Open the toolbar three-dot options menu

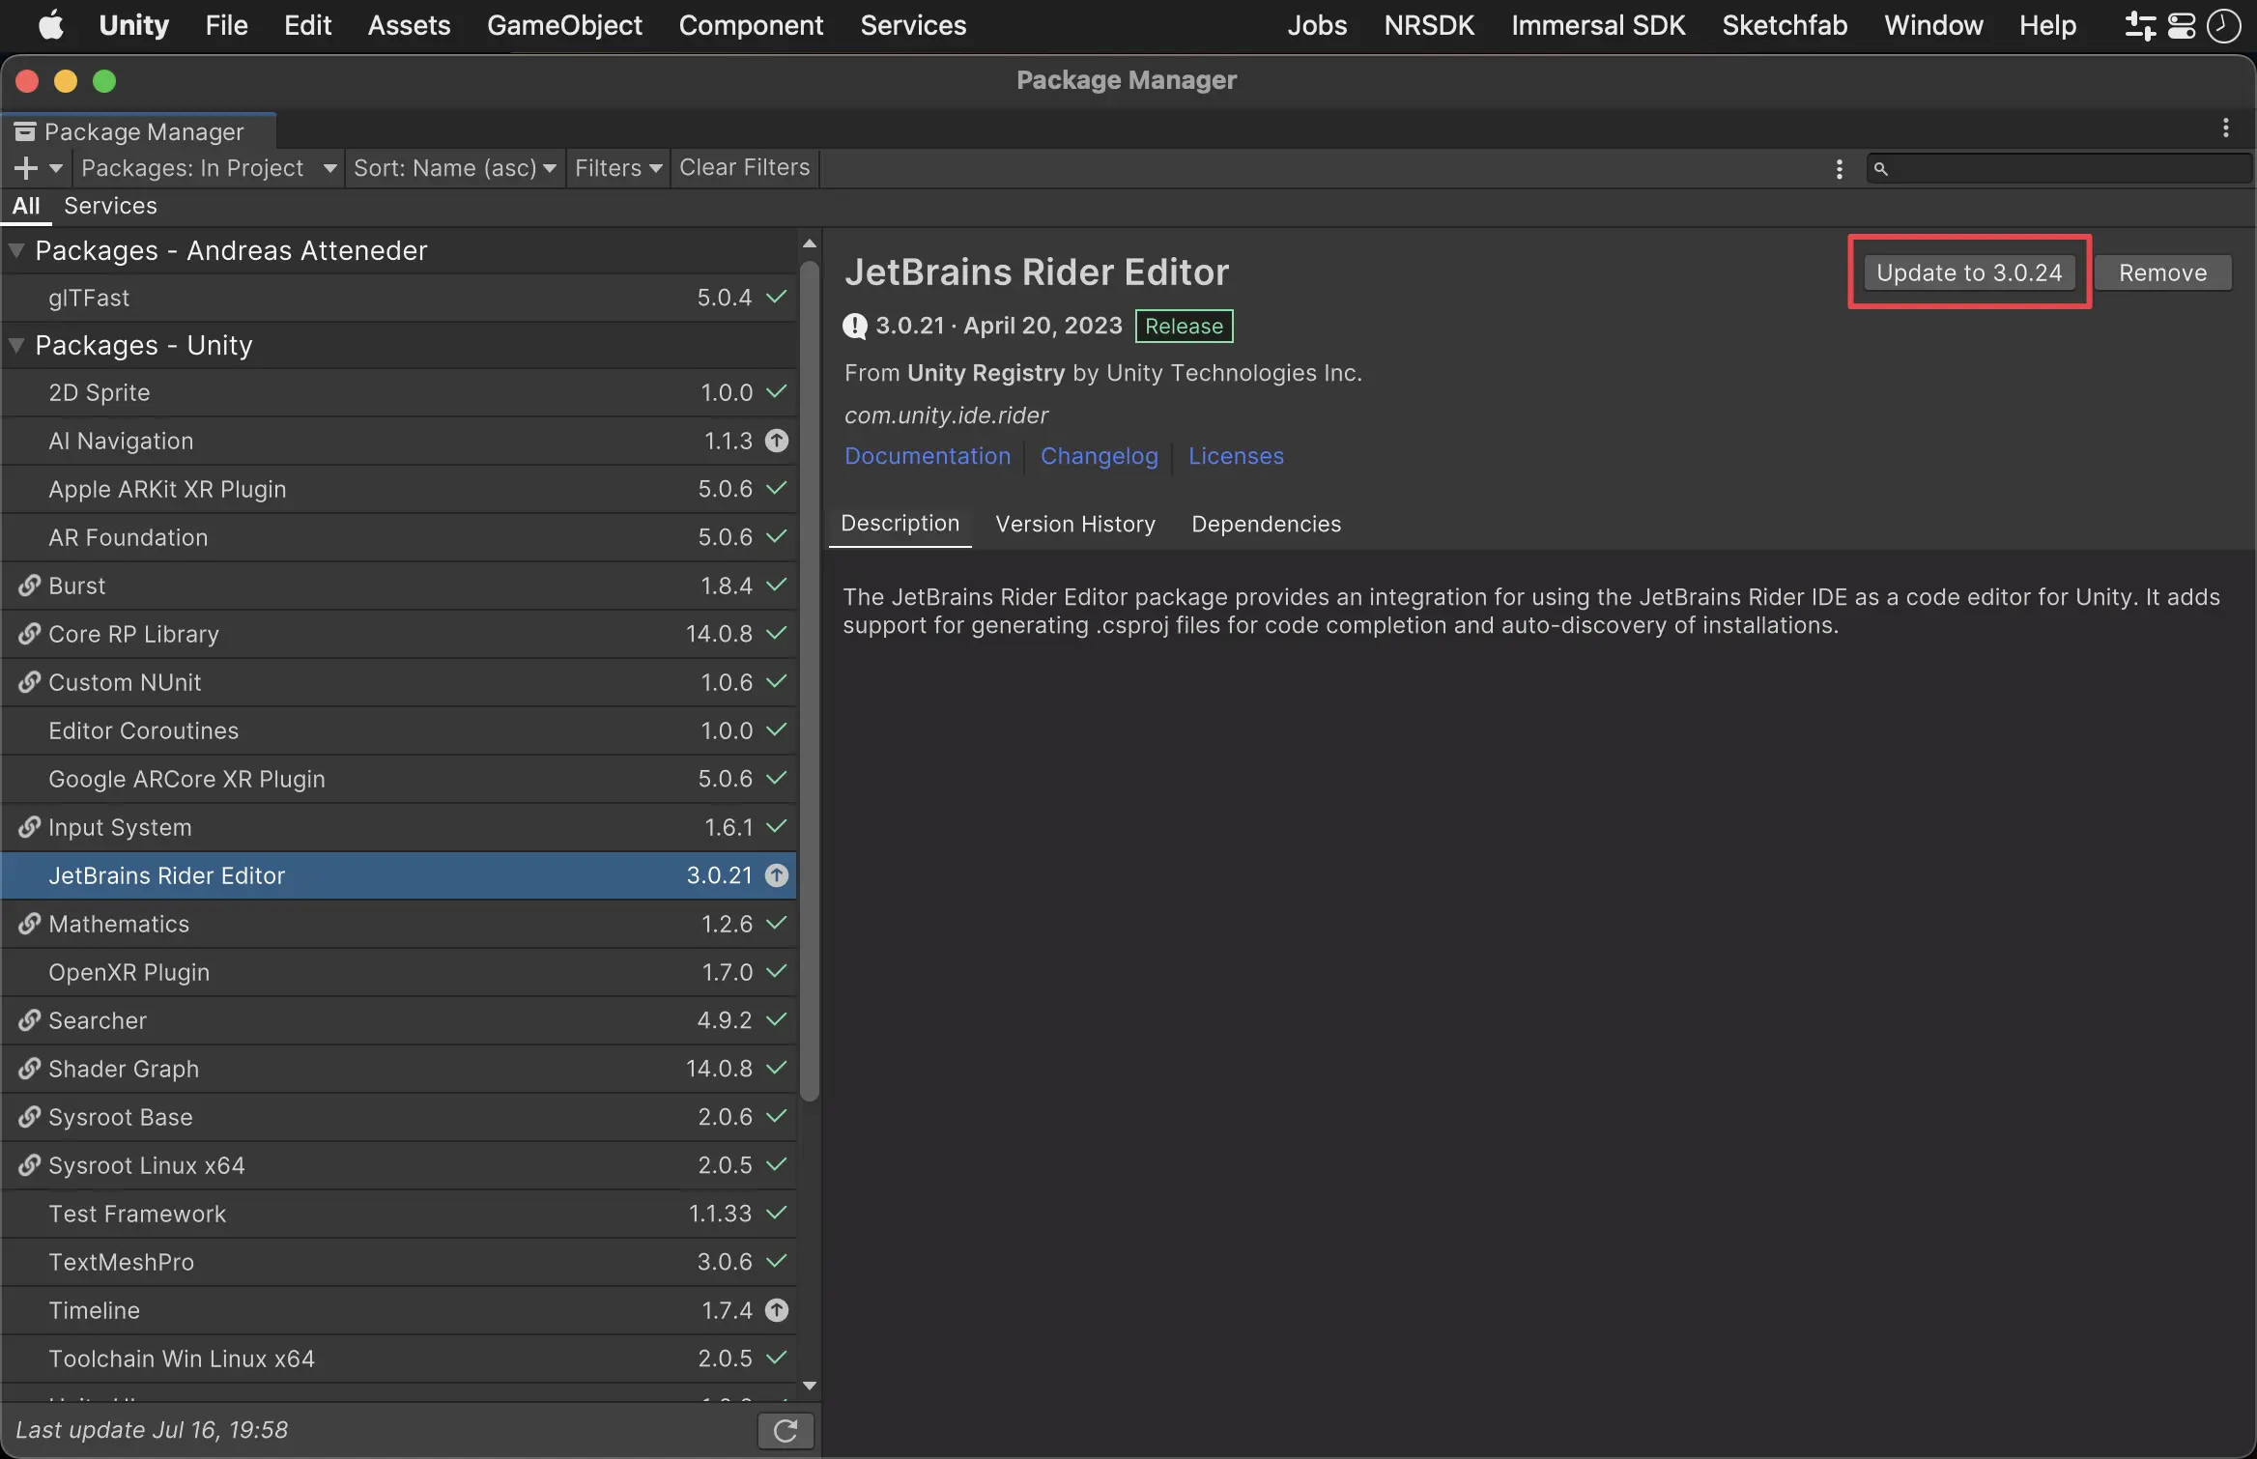[1839, 169]
